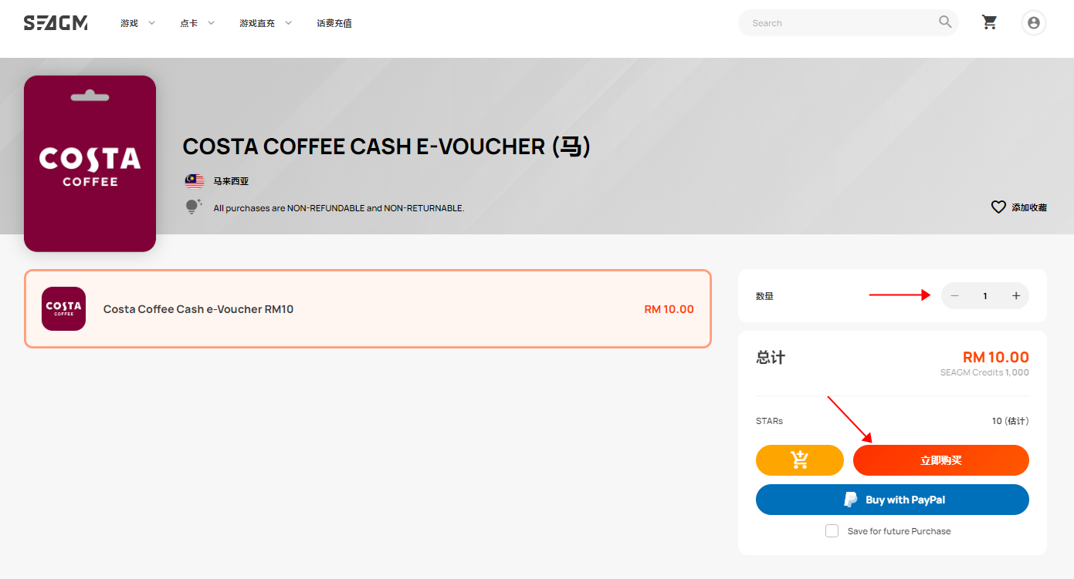Click the total RM 10.00 amount
The image size is (1074, 579).
coord(996,357)
